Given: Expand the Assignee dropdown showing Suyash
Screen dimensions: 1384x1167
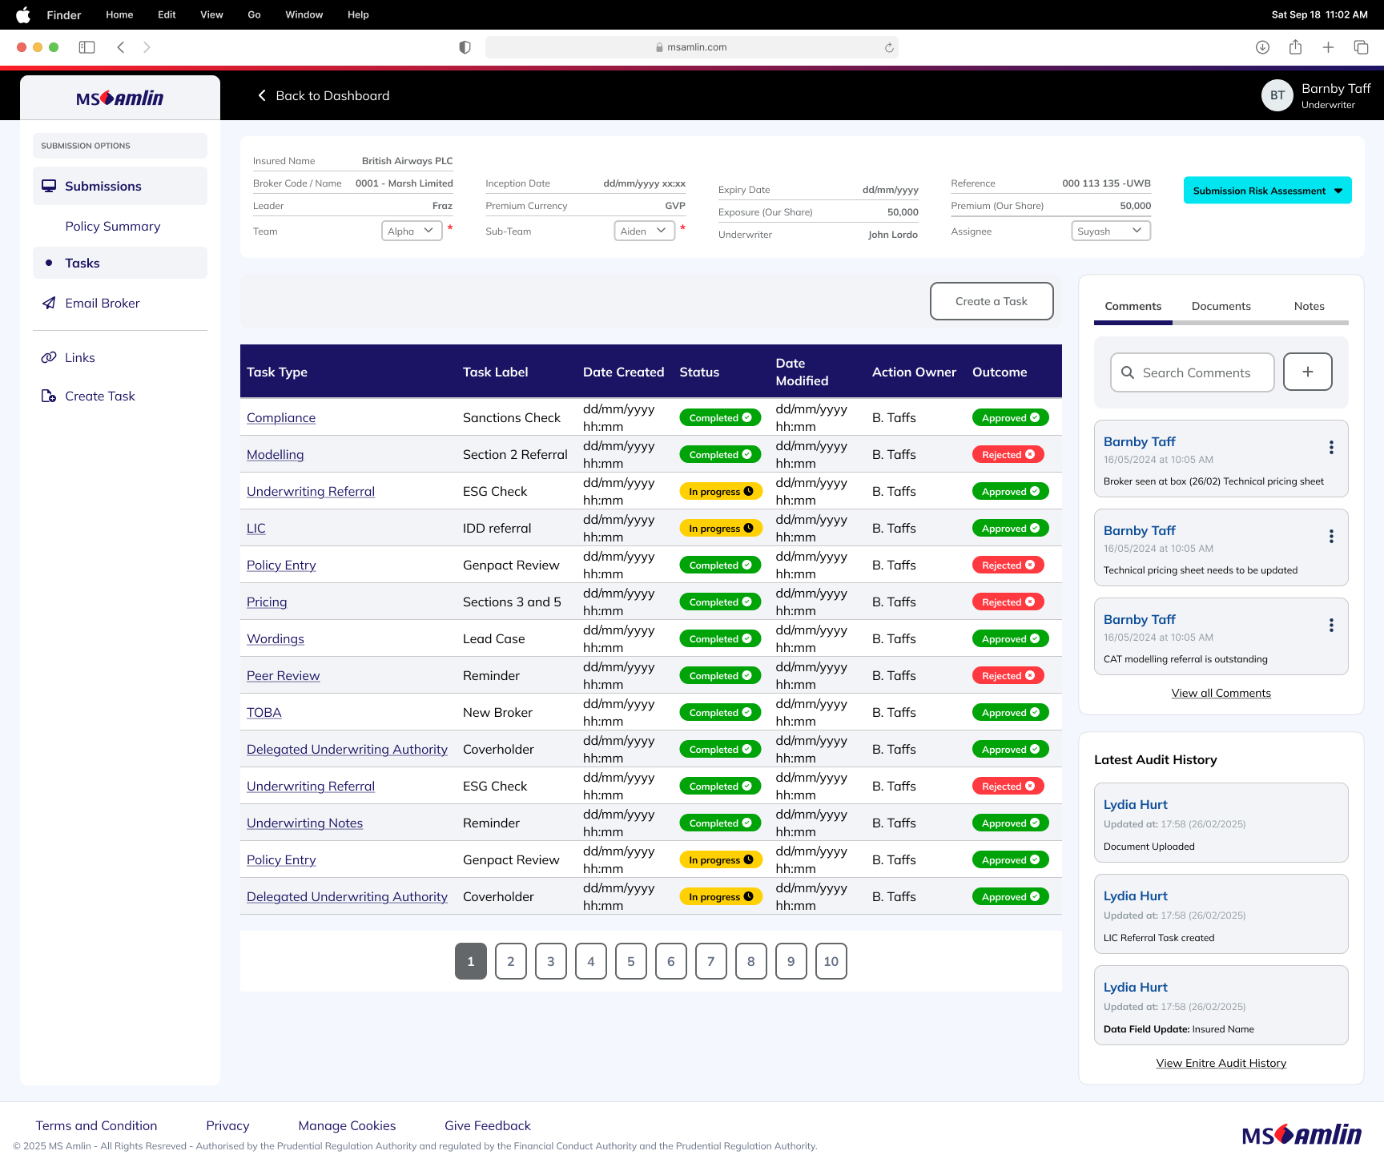Looking at the screenshot, I should pos(1110,231).
